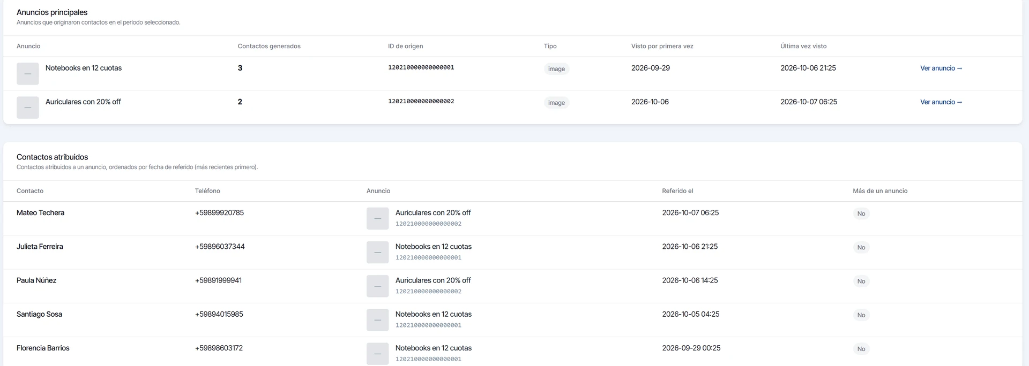This screenshot has width=1029, height=366.
Task: Select the contact name Paula Núñez
Action: 36,280
